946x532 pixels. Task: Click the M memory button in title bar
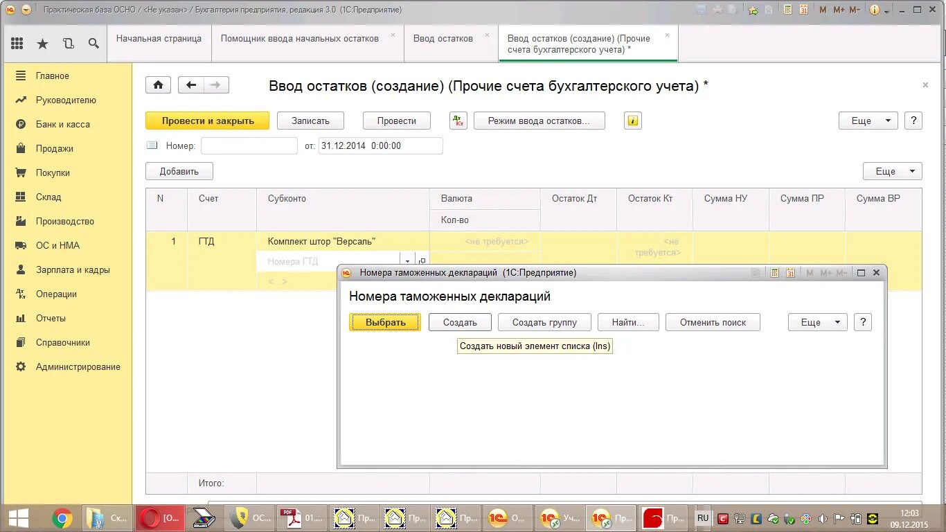click(x=823, y=10)
